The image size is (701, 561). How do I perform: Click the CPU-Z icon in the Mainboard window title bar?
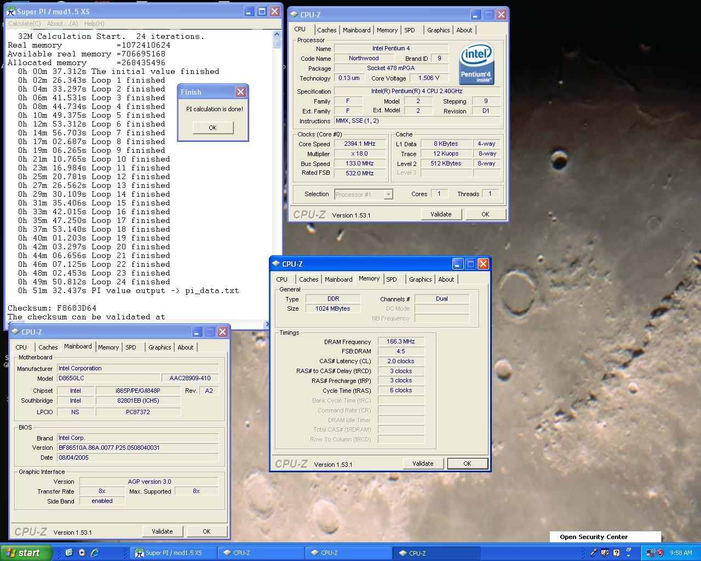tap(15, 332)
